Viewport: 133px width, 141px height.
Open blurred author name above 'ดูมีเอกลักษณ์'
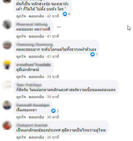(33, 65)
